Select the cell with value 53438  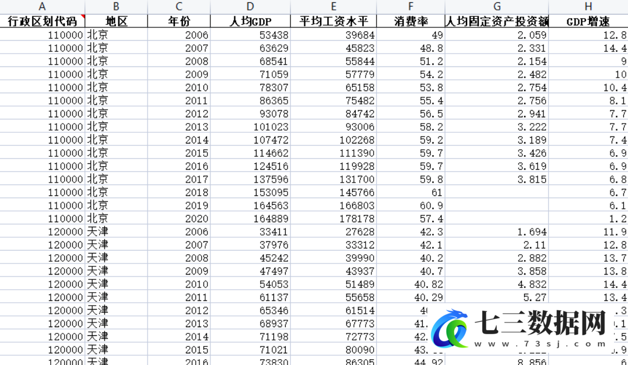[250, 35]
